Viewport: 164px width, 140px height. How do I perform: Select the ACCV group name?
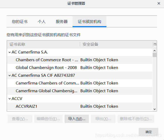pos(17,99)
